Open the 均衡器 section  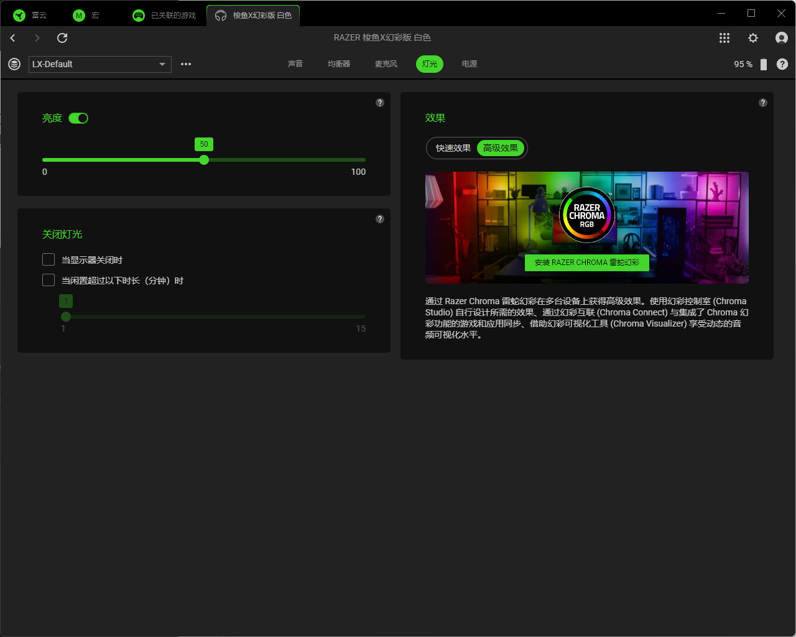click(x=339, y=64)
